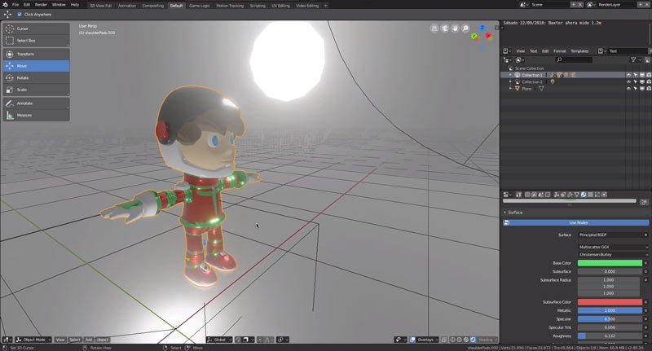652x351 pixels.
Task: Click the perspective/orthographic grid icon
Action: click(x=434, y=29)
